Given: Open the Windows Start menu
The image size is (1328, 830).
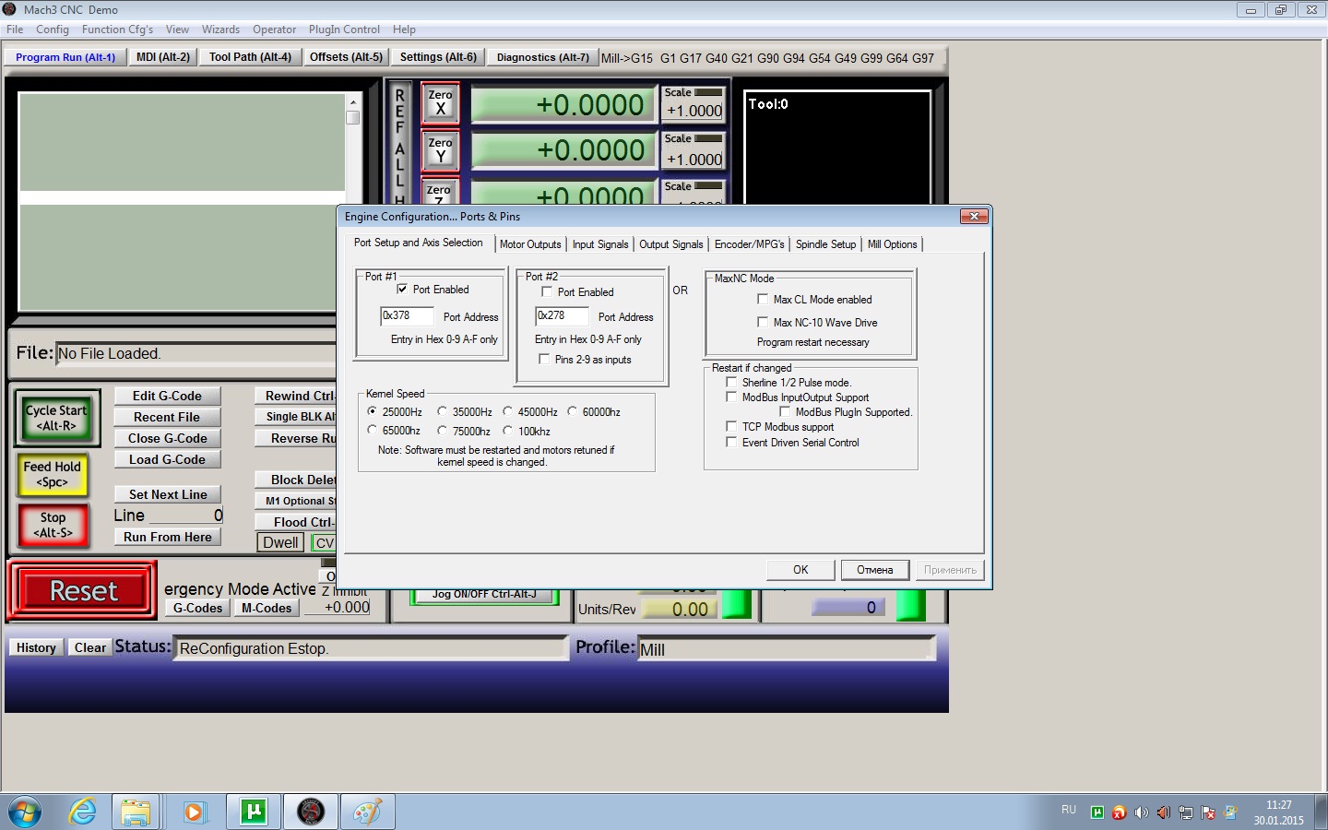Looking at the screenshot, I should click(x=25, y=812).
